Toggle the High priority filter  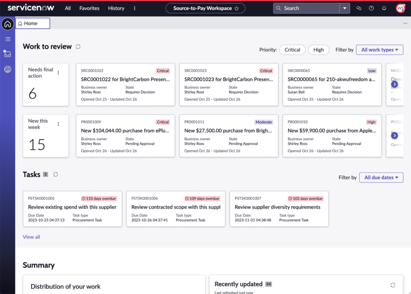click(319, 50)
